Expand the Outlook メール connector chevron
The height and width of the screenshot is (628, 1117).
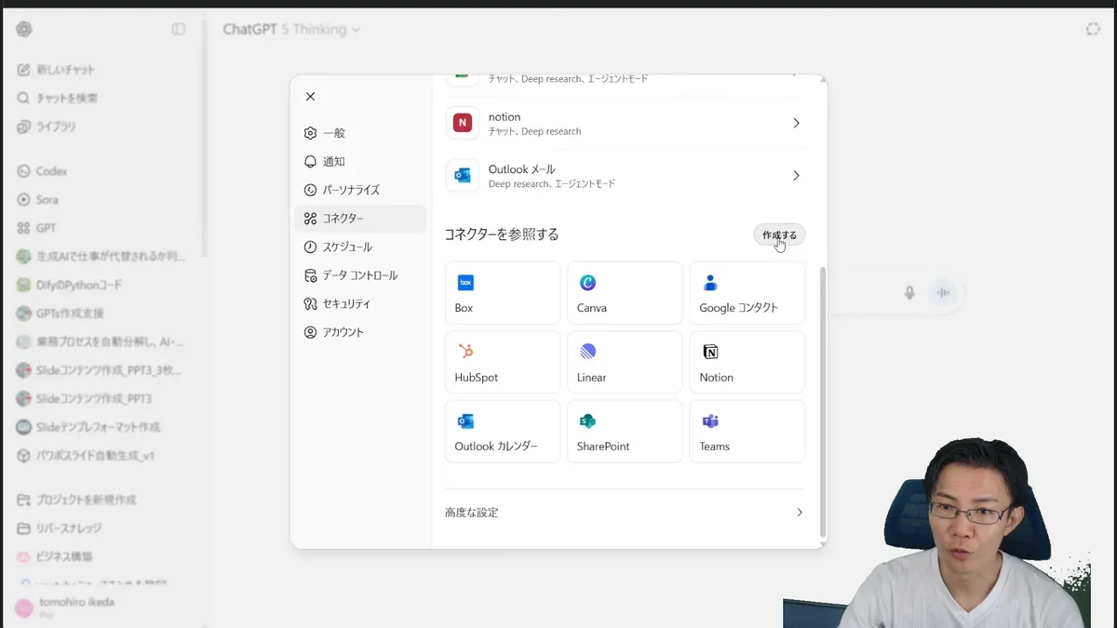coord(796,176)
